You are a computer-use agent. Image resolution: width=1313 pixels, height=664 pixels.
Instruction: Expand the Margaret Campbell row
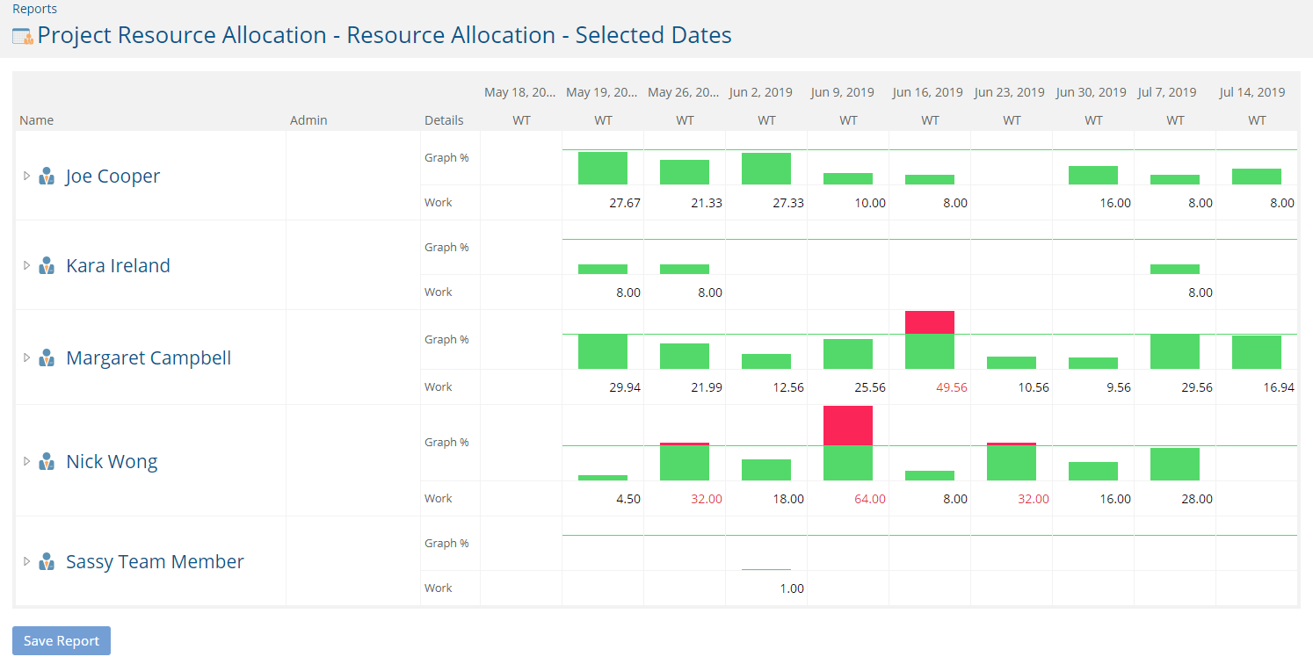pos(26,357)
